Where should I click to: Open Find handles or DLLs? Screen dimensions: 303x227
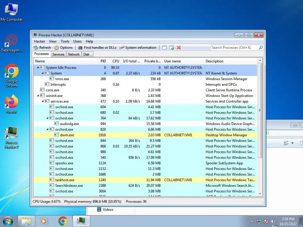click(97, 48)
